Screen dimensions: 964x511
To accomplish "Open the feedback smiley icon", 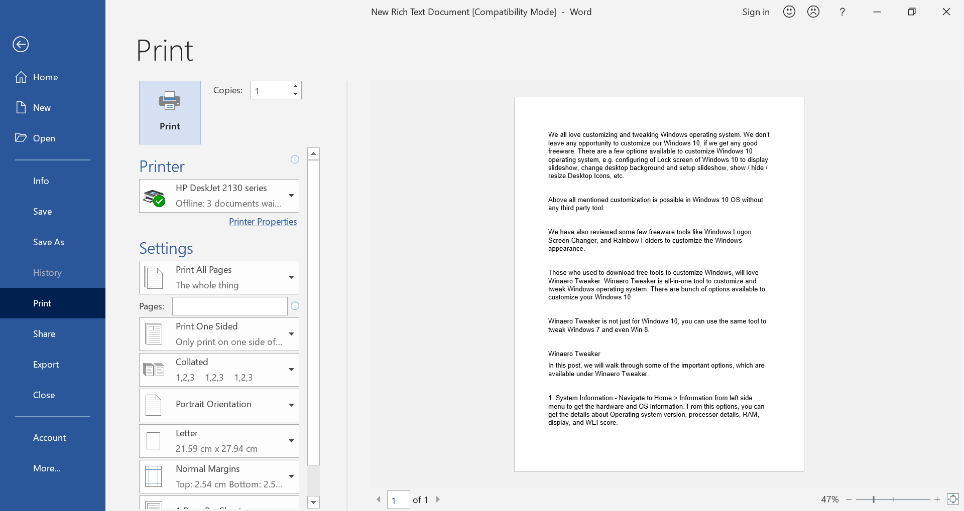I will (x=789, y=11).
